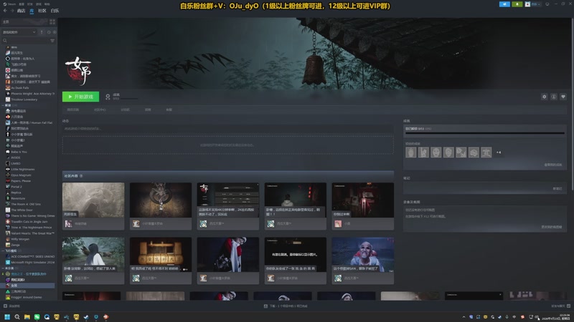Image resolution: width=574 pixels, height=322 pixels.
Task: Click the activity post input field
Action: [x=227, y=129]
